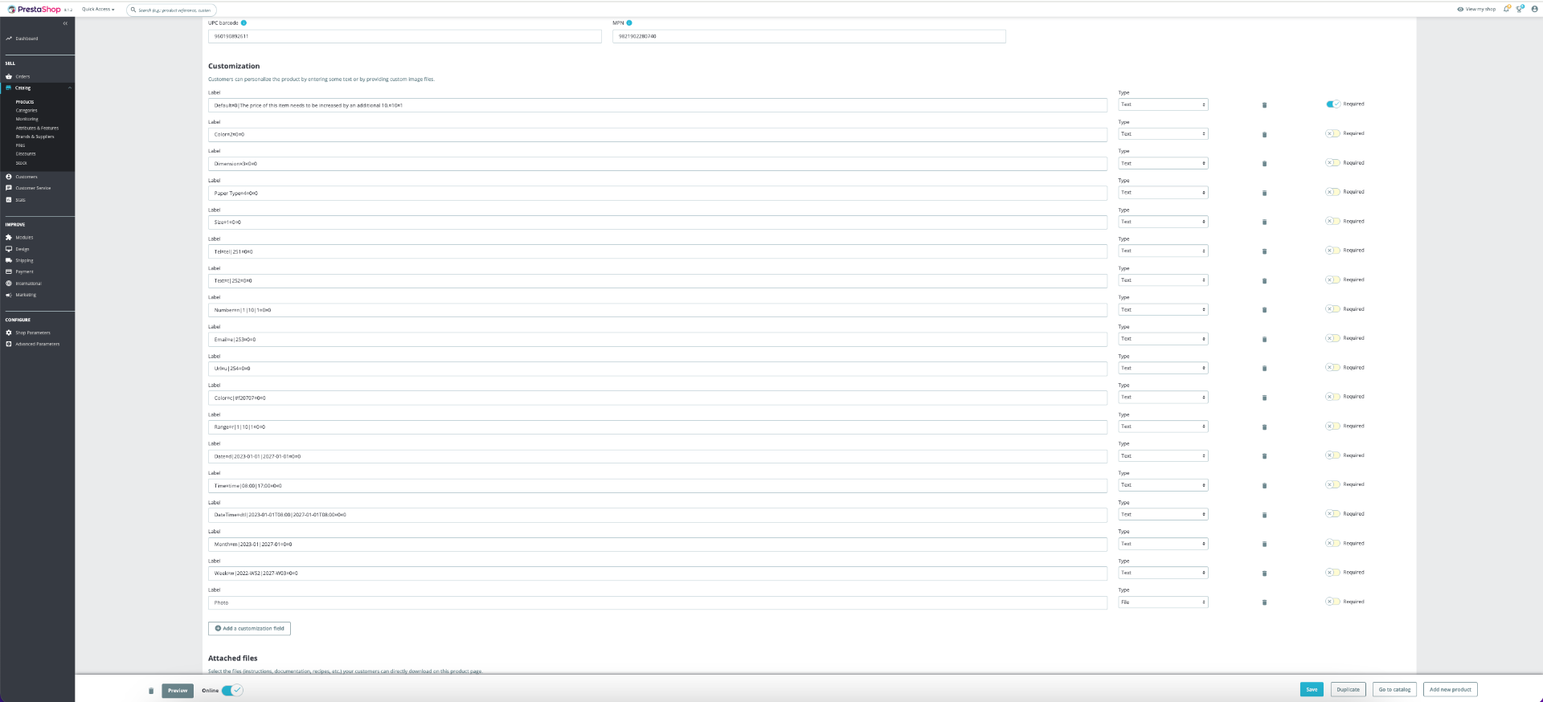This screenshot has width=1543, height=702.
Task: Delete the Default customization field row
Action: [x=1264, y=105]
